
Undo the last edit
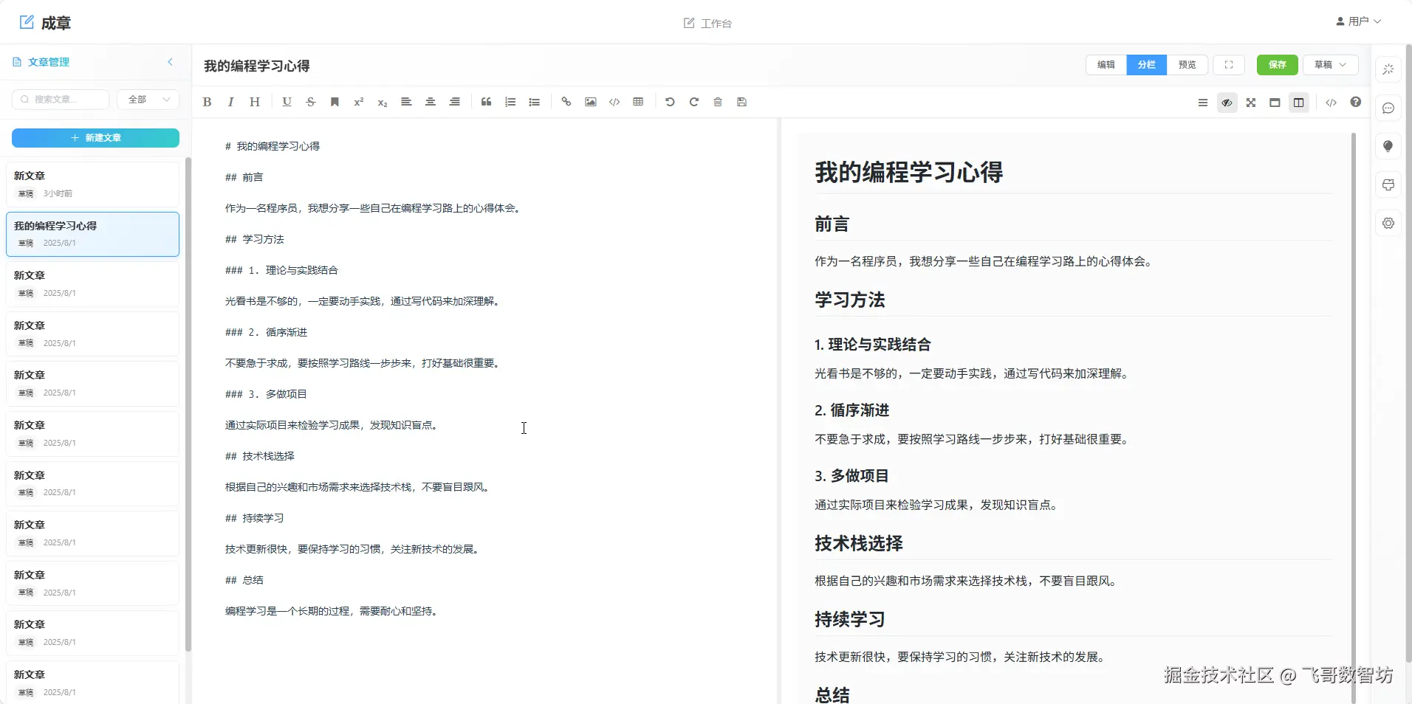pos(670,103)
